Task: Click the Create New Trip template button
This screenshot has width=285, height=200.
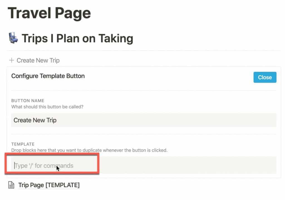Action: (34, 60)
